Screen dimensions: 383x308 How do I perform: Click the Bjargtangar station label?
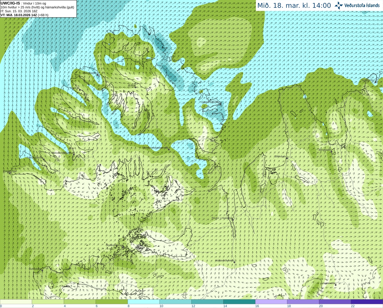10,171
